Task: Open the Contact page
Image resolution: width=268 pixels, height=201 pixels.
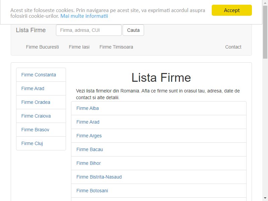Action: [233, 47]
